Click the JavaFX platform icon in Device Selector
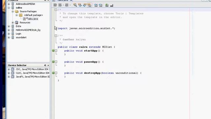211x119 pixels. [x=13, y=77]
